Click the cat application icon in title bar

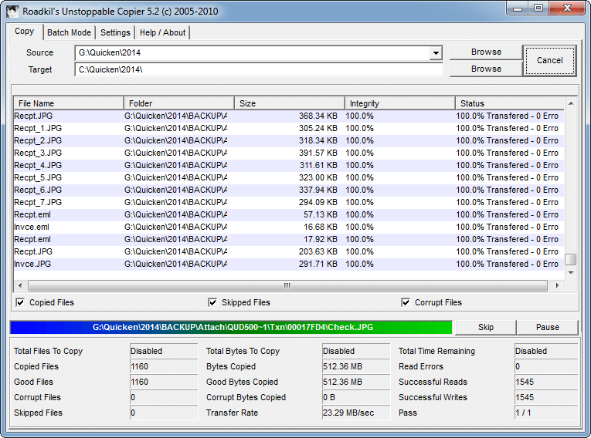12,11
